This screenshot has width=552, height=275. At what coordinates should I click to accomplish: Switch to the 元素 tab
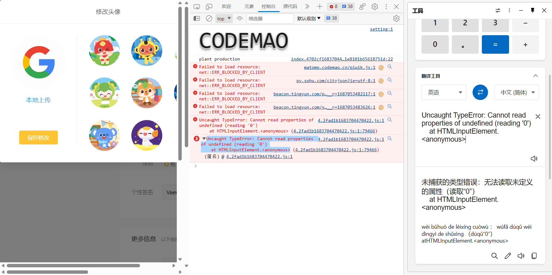[x=249, y=6]
